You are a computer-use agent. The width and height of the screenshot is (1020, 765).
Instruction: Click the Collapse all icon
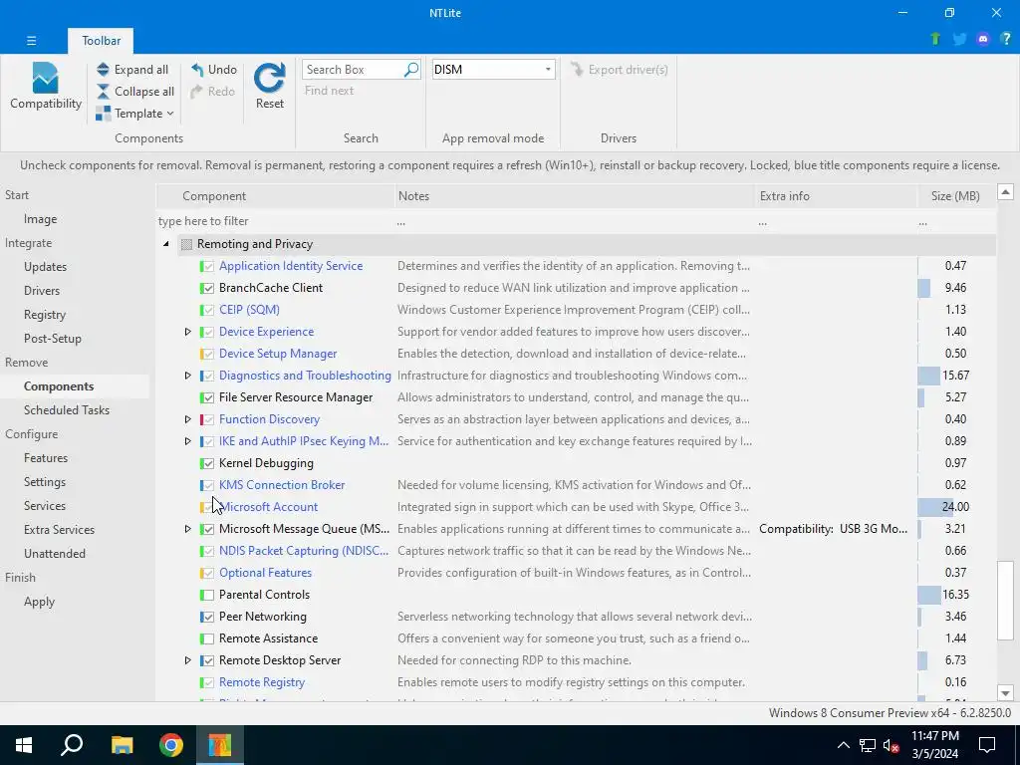tap(103, 92)
